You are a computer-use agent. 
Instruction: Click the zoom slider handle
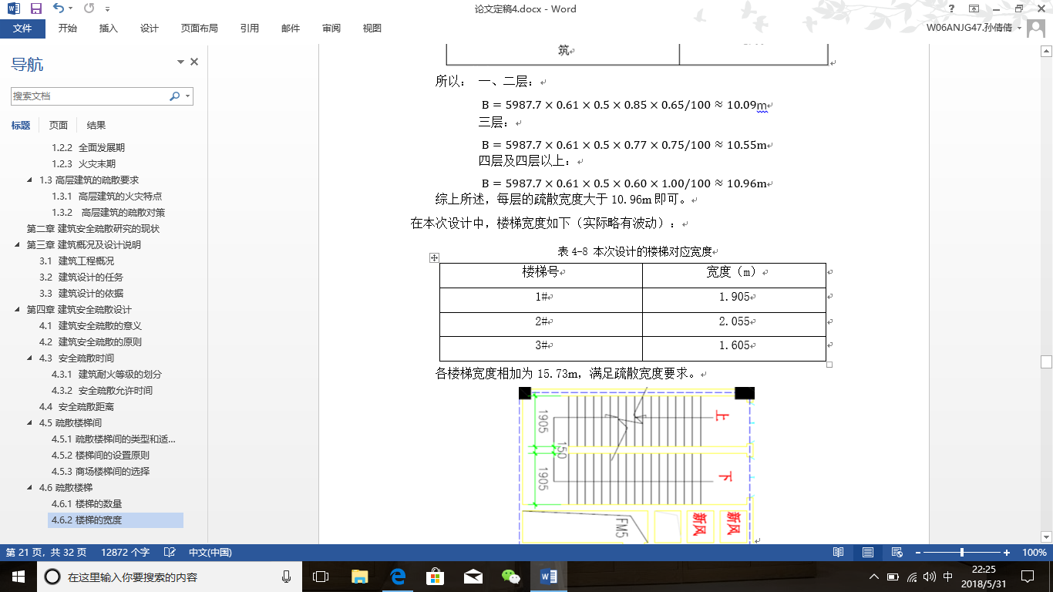962,553
